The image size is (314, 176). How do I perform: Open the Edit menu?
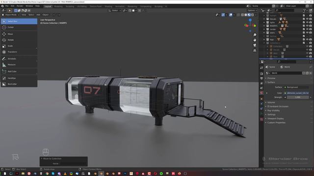click(x=12, y=6)
